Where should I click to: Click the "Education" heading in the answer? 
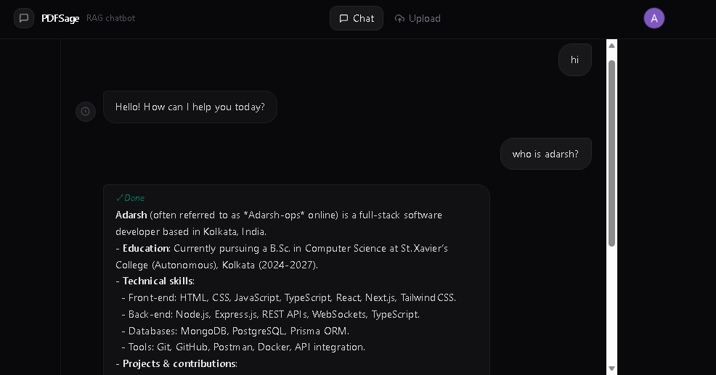pos(145,248)
